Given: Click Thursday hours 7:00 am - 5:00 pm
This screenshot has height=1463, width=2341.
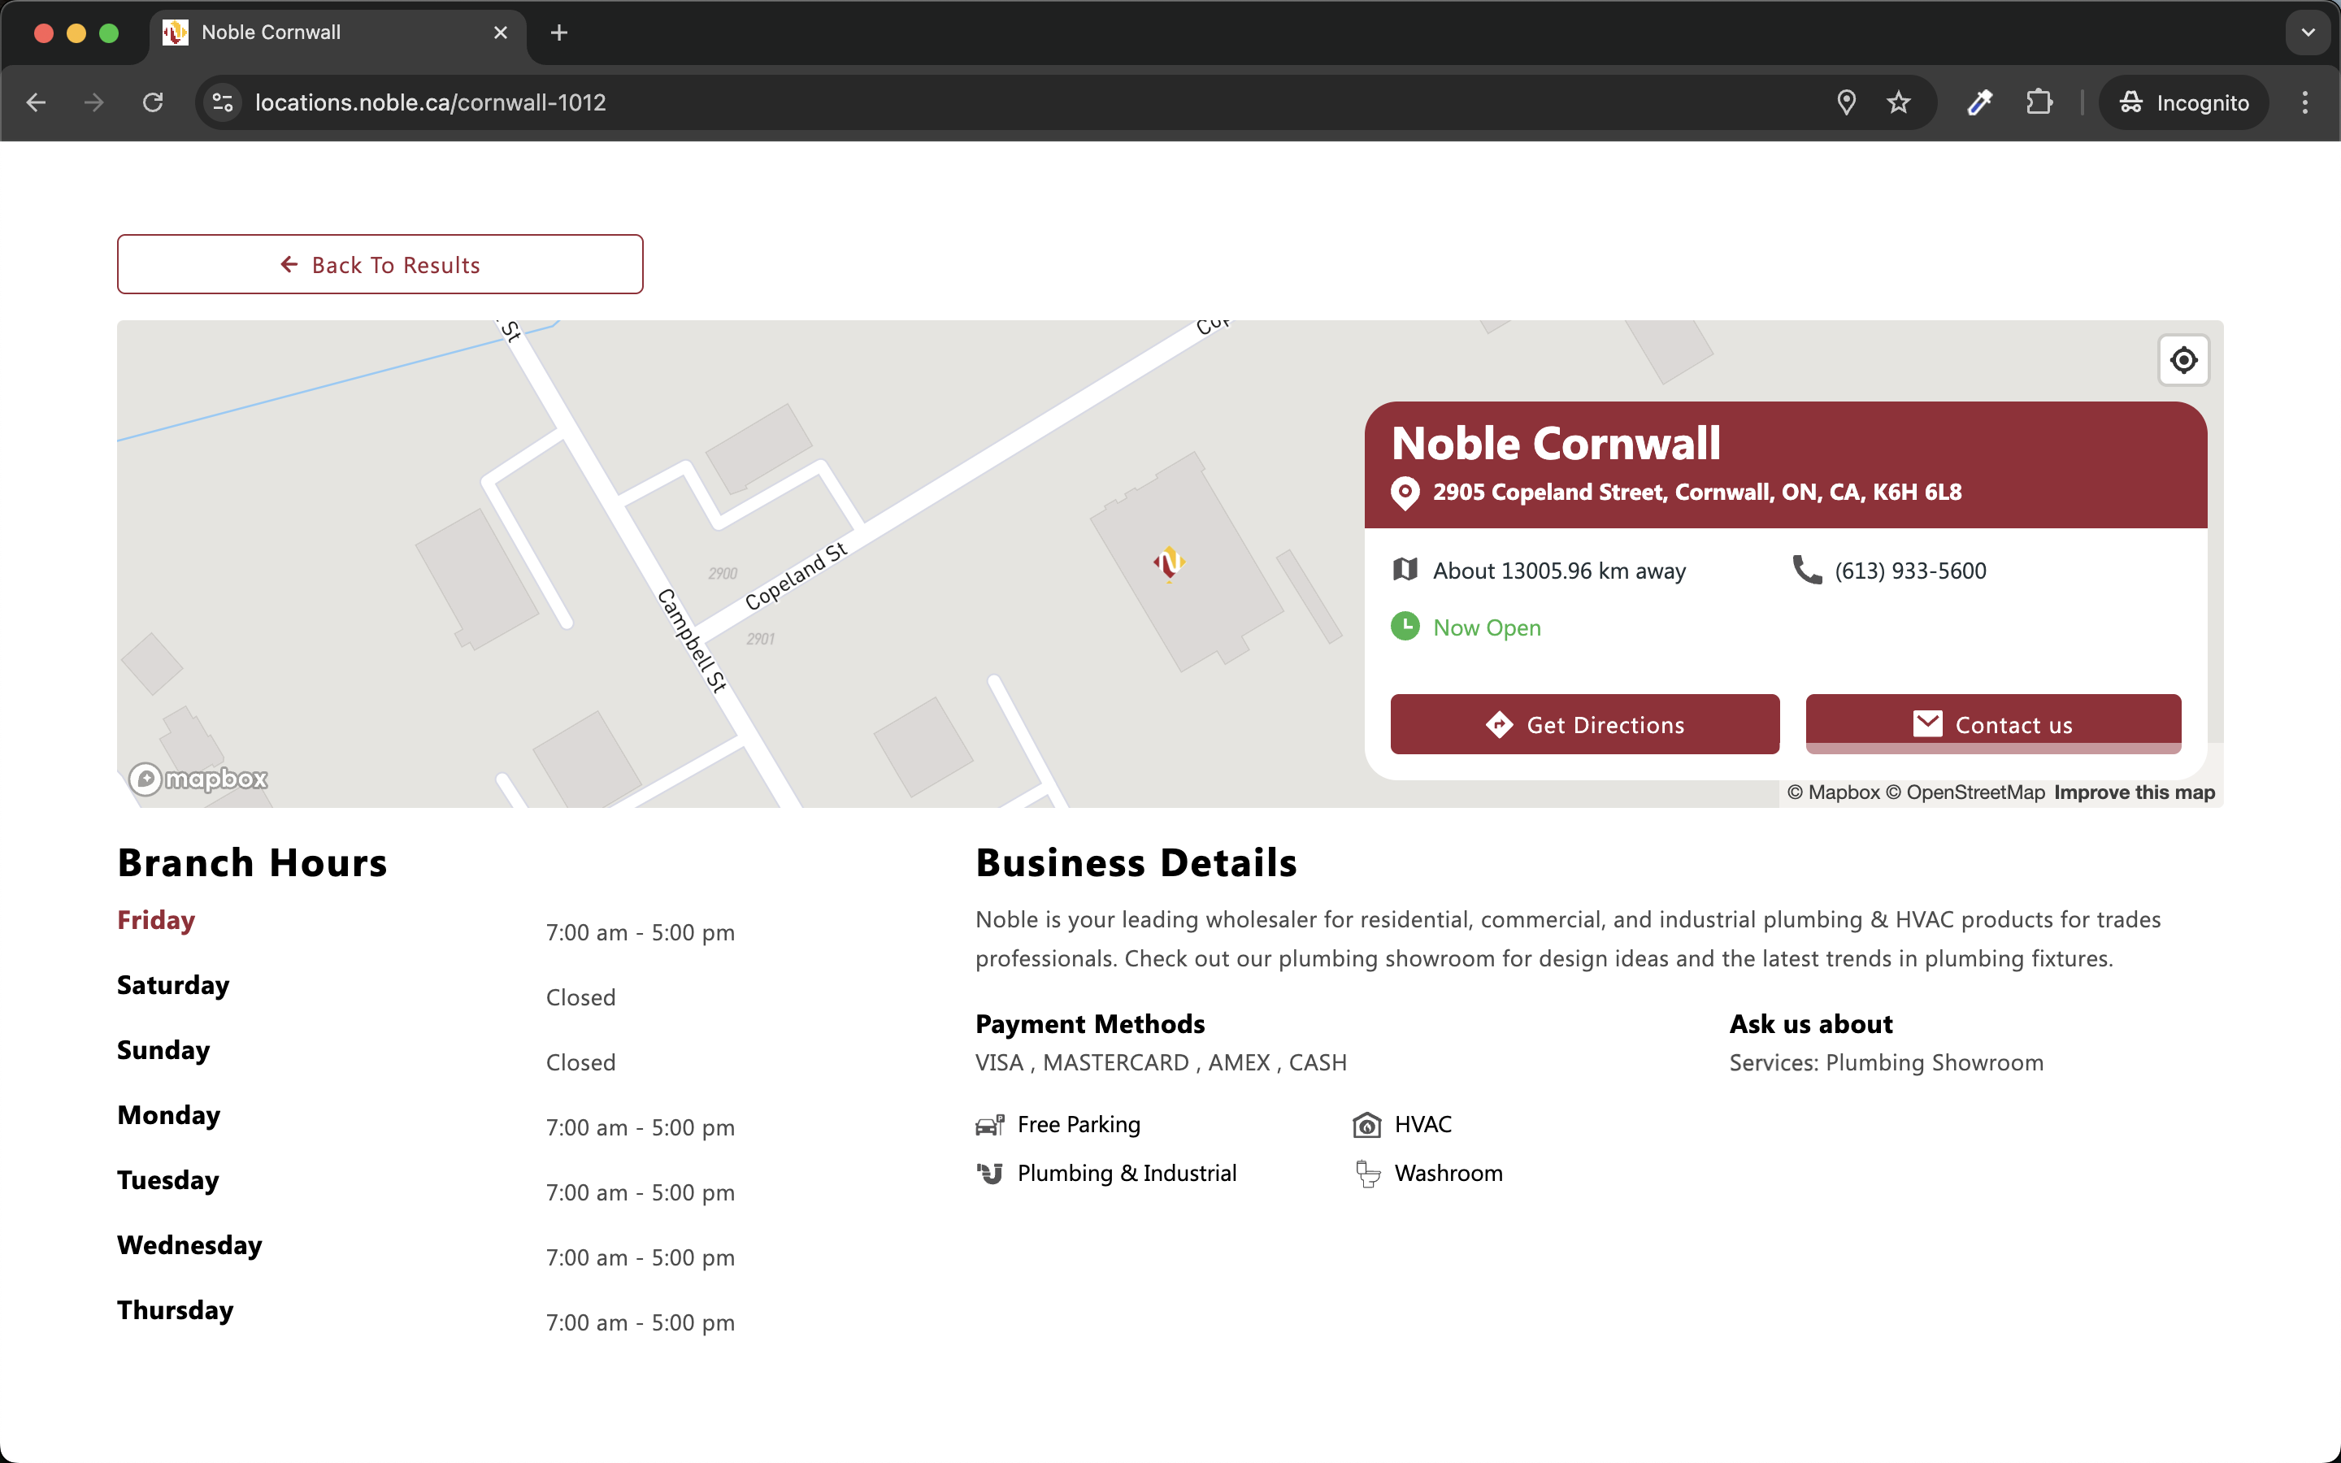Looking at the screenshot, I should pos(641,1322).
